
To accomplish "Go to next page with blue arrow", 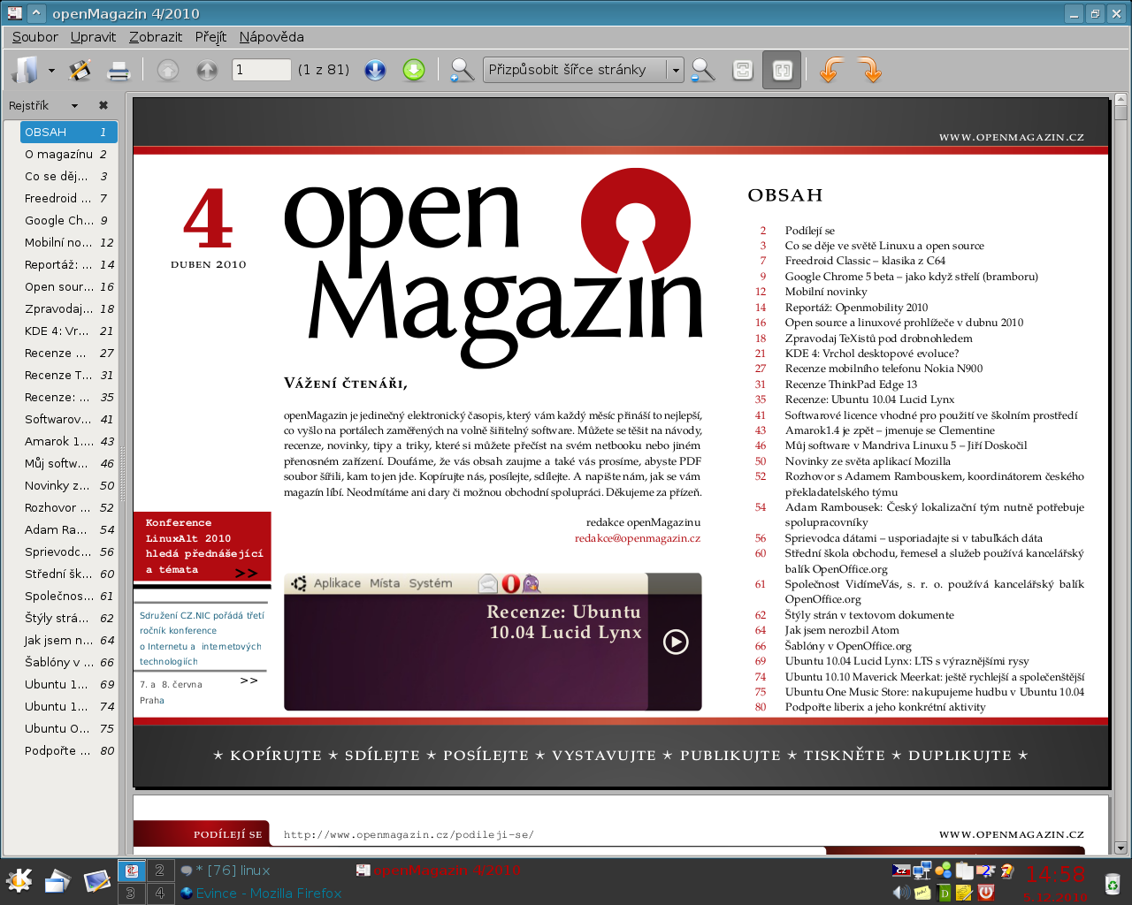I will click(375, 70).
